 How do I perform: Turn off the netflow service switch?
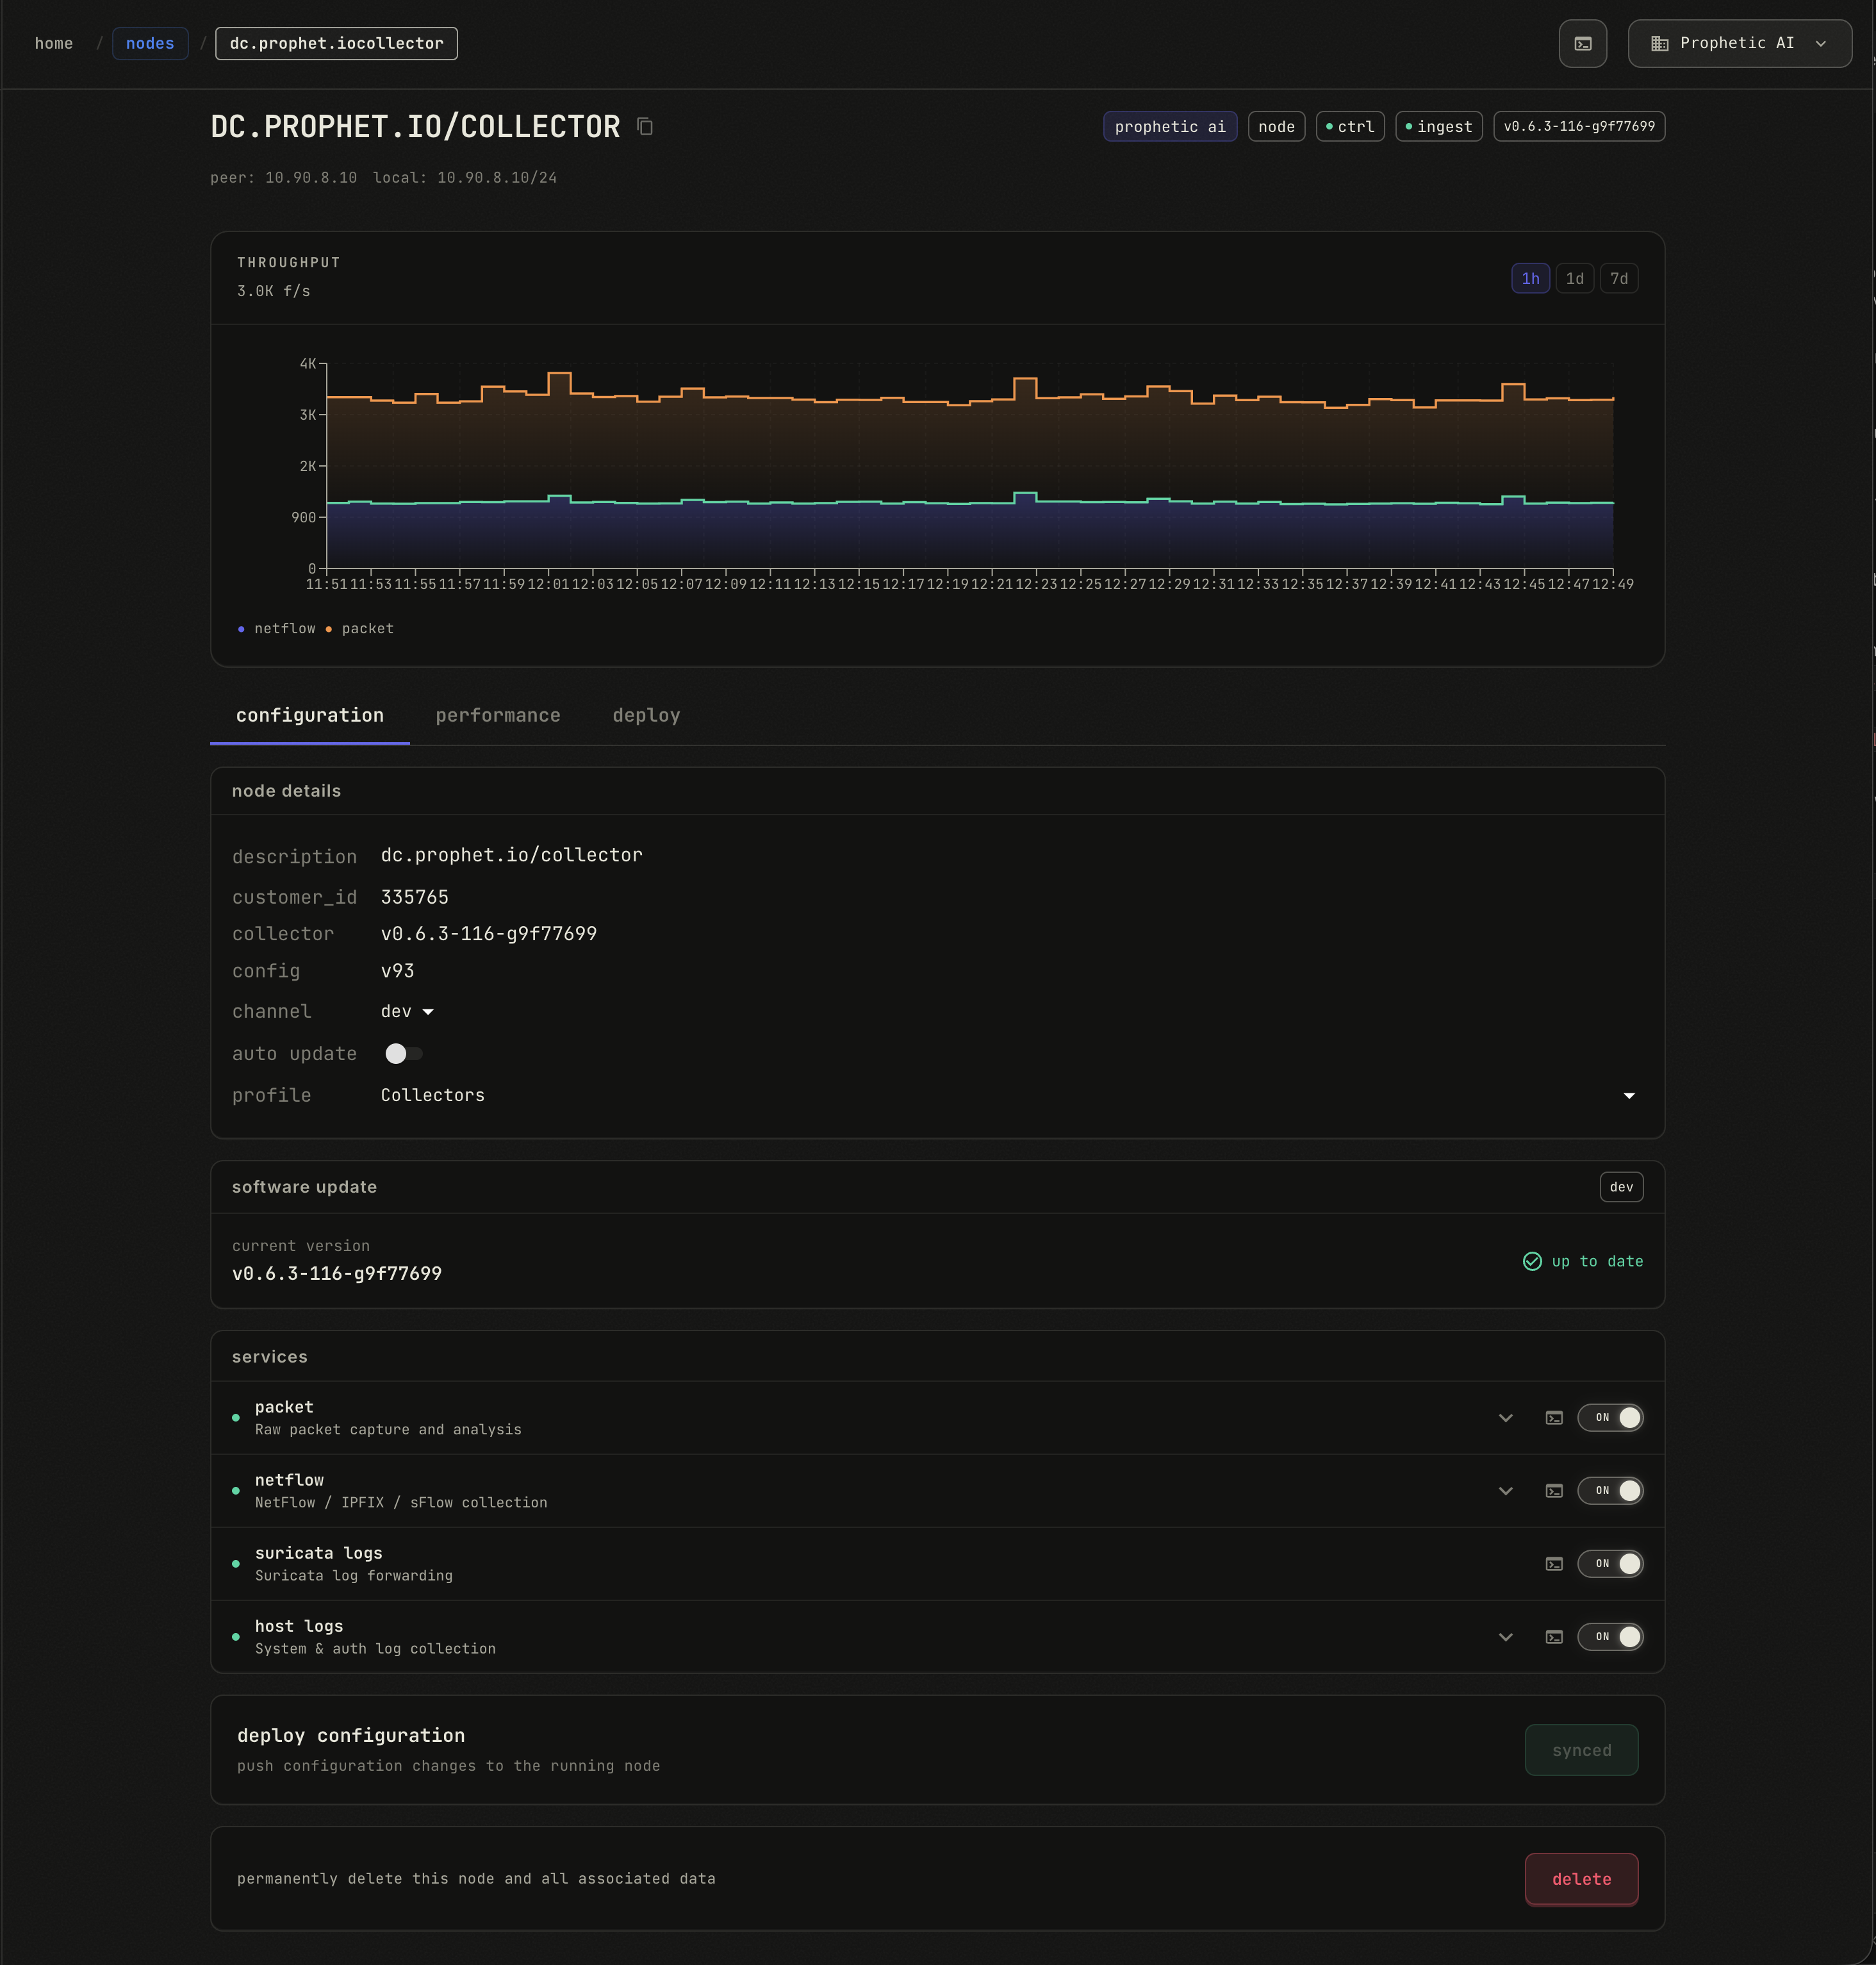click(1610, 1491)
